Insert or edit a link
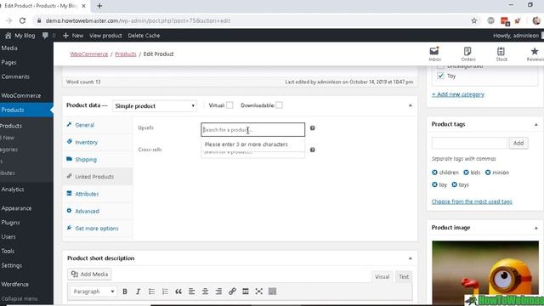This screenshot has width=544, height=306. pyautogui.click(x=232, y=292)
